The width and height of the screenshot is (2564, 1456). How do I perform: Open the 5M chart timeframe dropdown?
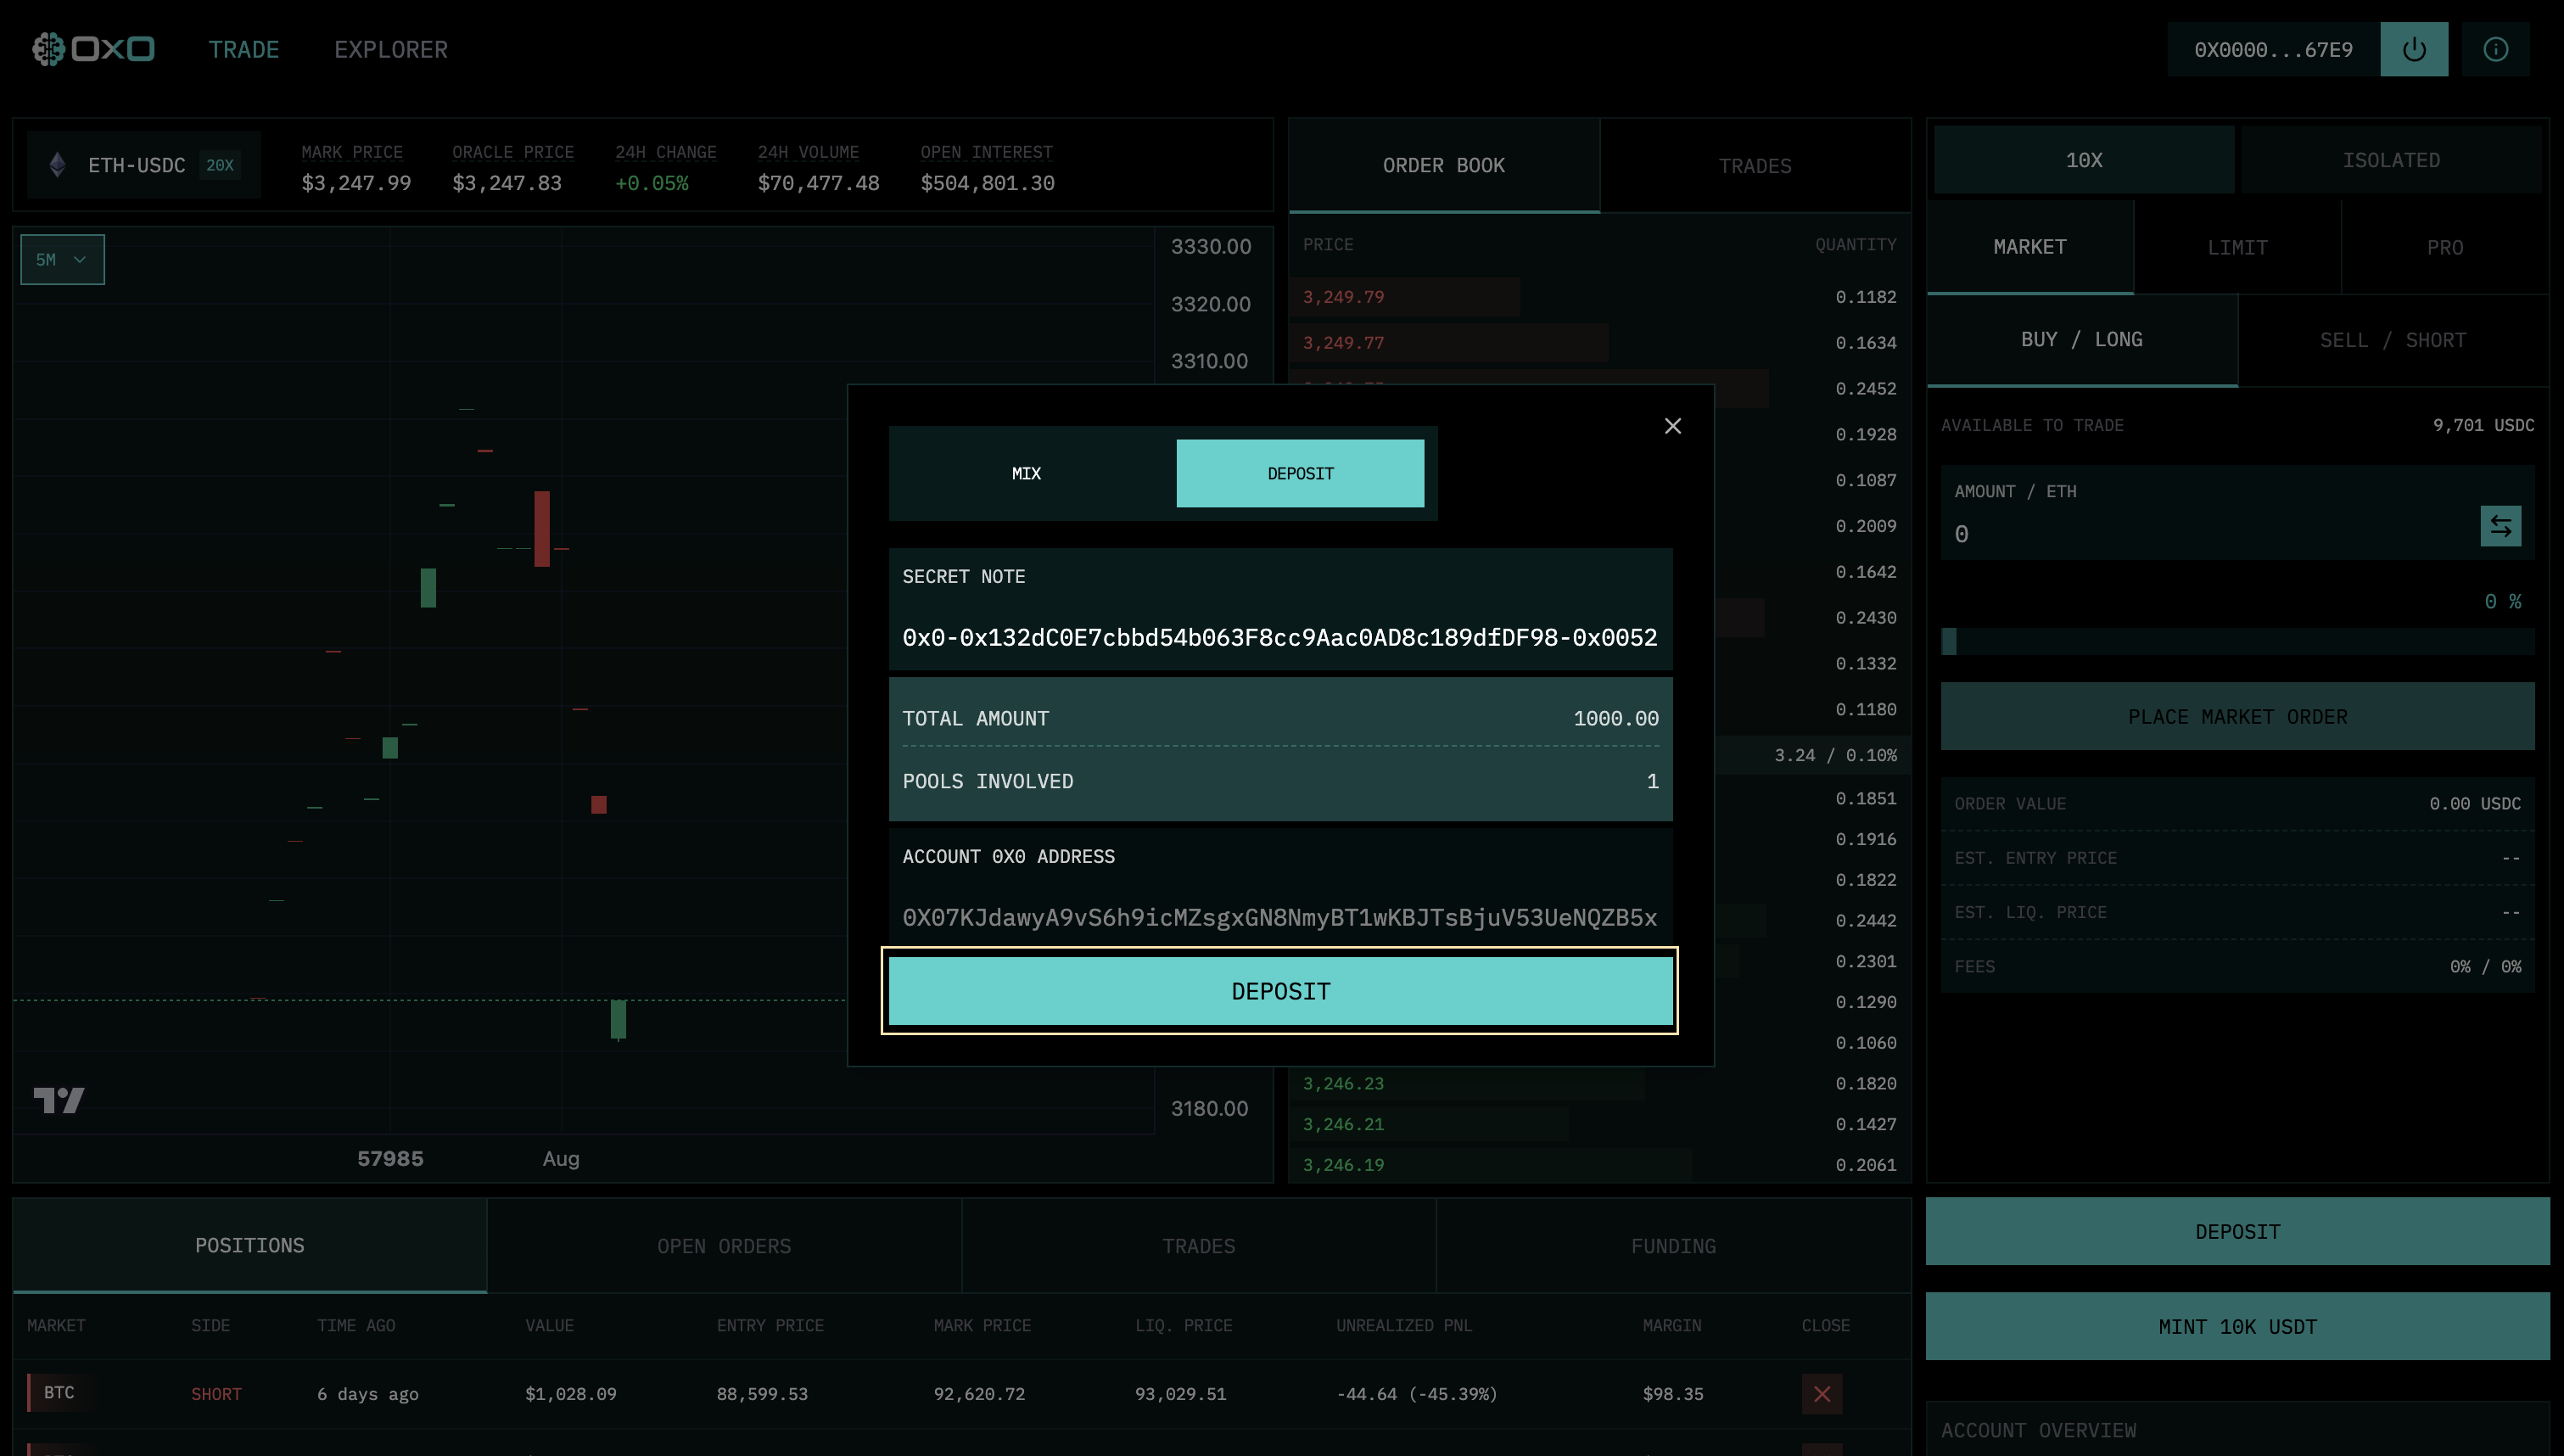click(62, 259)
